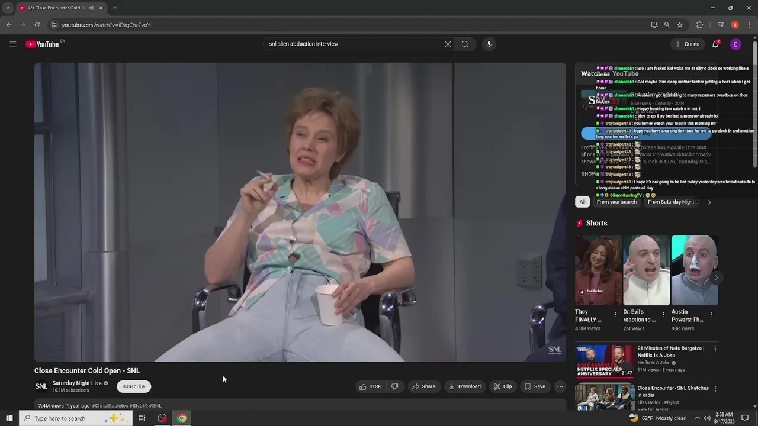The width and height of the screenshot is (758, 426).
Task: Open volume control in system tray
Action: pos(707,418)
